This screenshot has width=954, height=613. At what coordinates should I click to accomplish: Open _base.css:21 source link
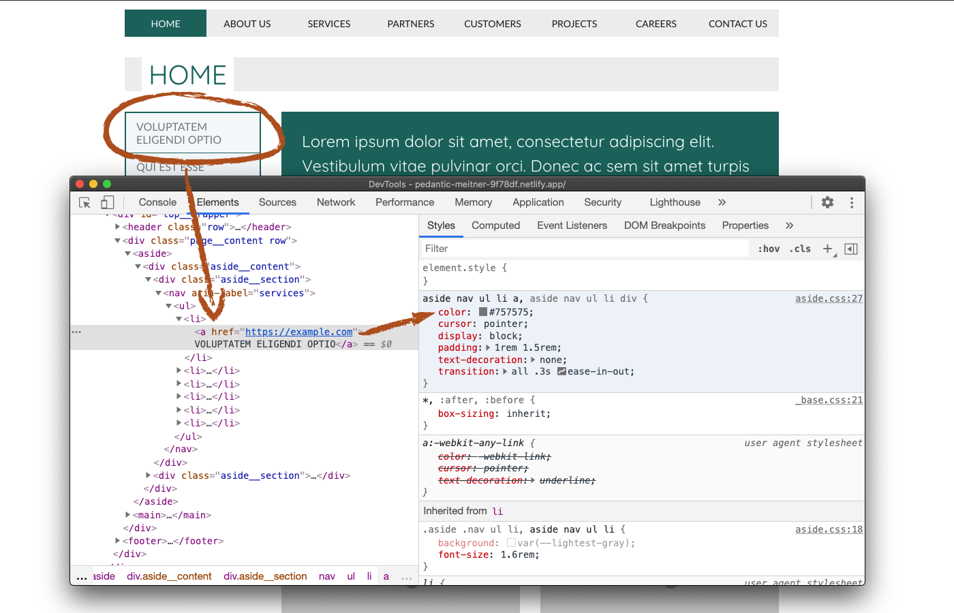[829, 400]
